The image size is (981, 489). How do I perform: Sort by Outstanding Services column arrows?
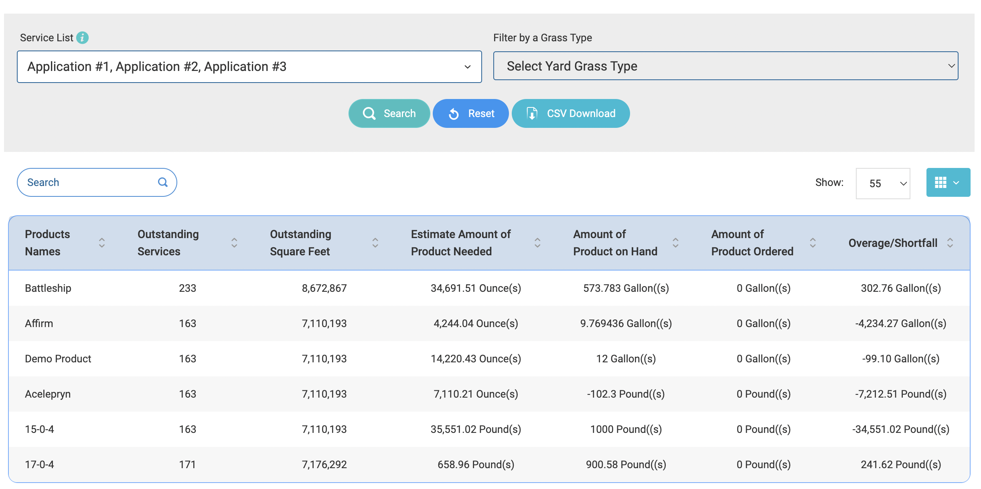click(x=234, y=242)
